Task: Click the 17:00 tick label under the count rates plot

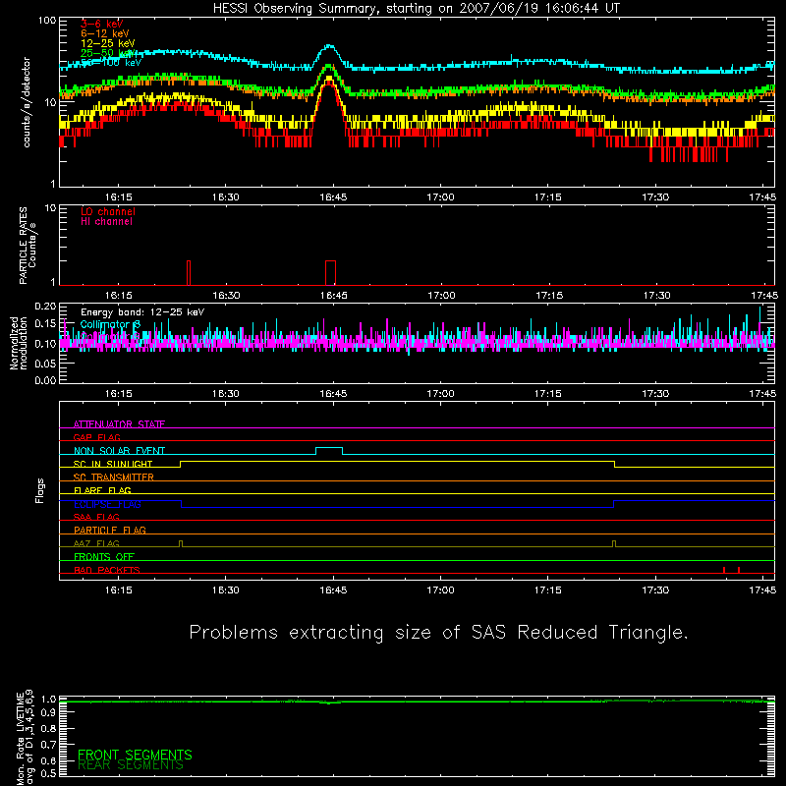Action: pyautogui.click(x=440, y=197)
